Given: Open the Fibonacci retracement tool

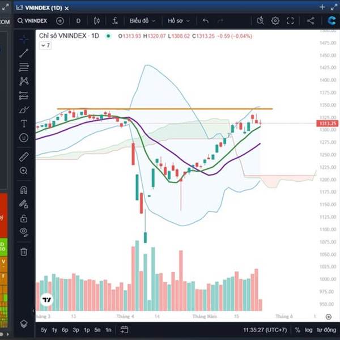Looking at the screenshot, I should [24, 67].
